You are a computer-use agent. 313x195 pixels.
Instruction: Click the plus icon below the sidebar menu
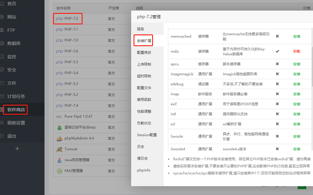click(17, 149)
